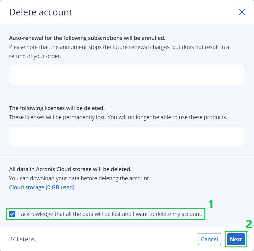Screen dimensions: 254x251
Task: Open the Cloud storage (0 GB used) link
Action: (42, 187)
